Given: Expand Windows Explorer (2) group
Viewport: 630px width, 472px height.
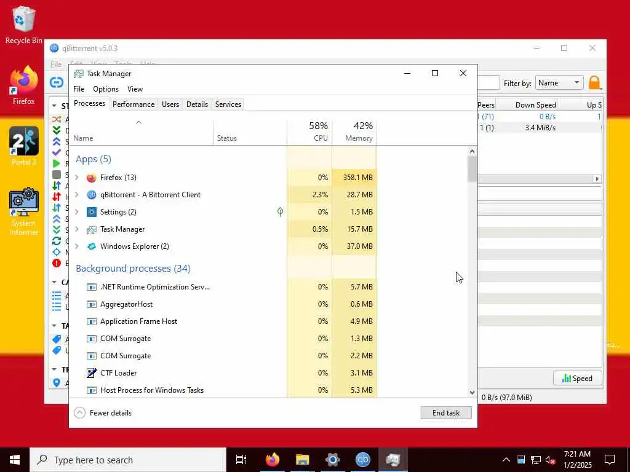Looking at the screenshot, I should [77, 246].
